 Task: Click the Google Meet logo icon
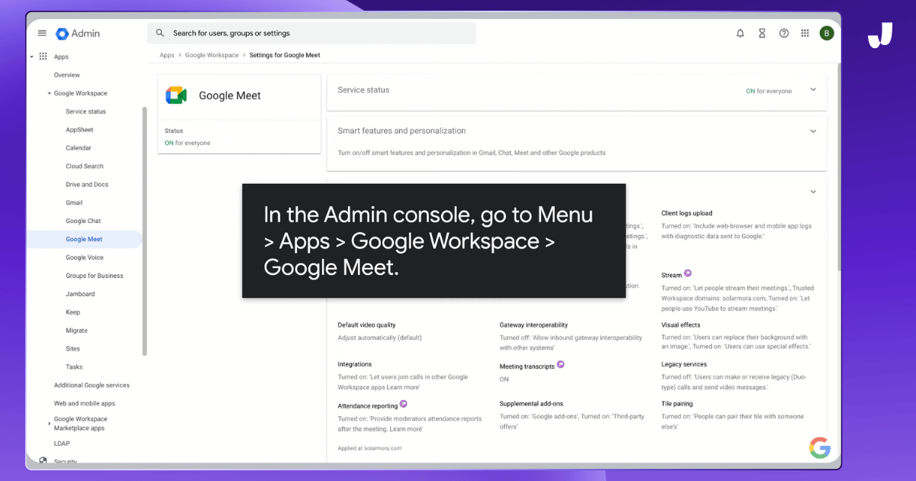coord(176,95)
